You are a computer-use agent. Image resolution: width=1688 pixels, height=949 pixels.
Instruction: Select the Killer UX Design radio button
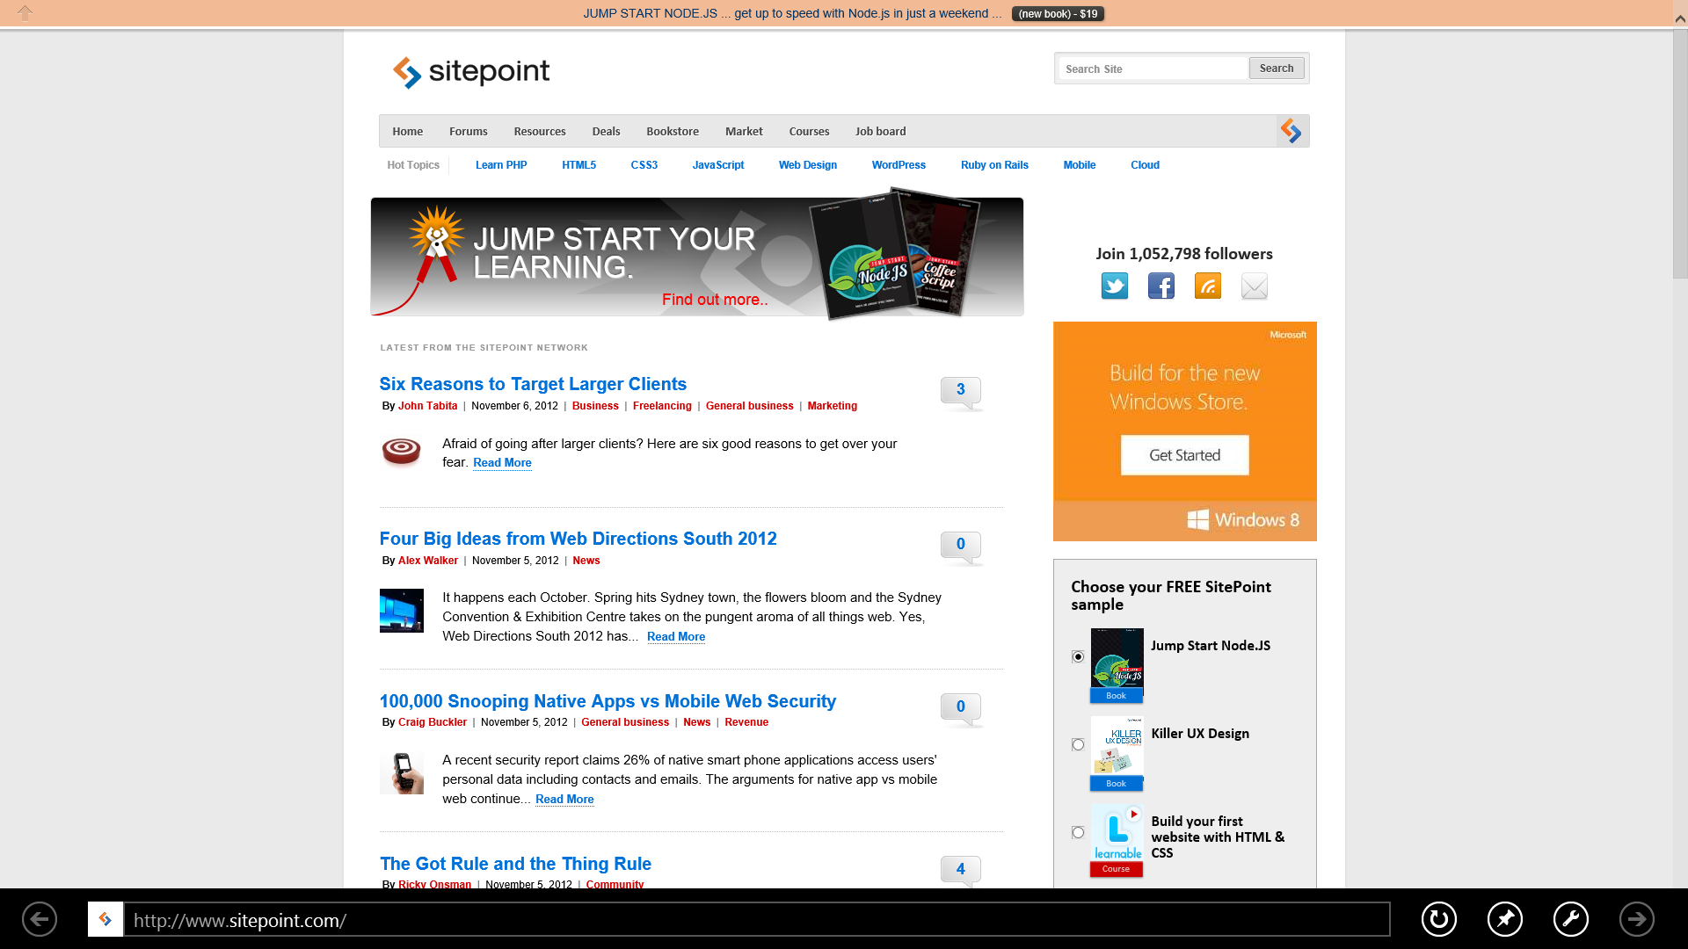pos(1077,744)
